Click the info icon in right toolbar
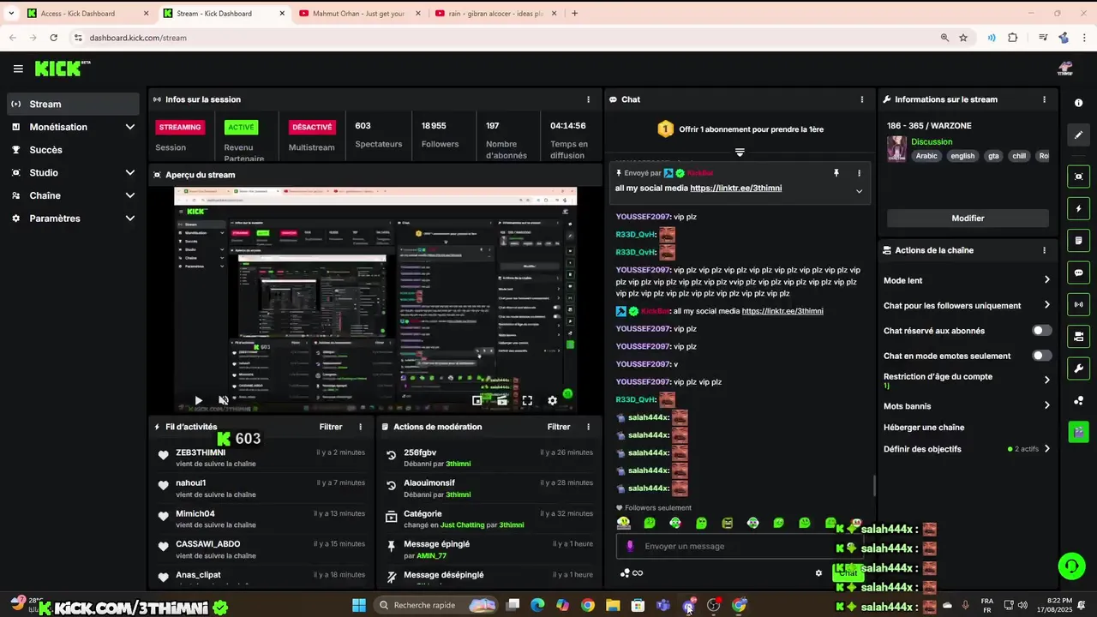This screenshot has height=617, width=1097. (1078, 103)
